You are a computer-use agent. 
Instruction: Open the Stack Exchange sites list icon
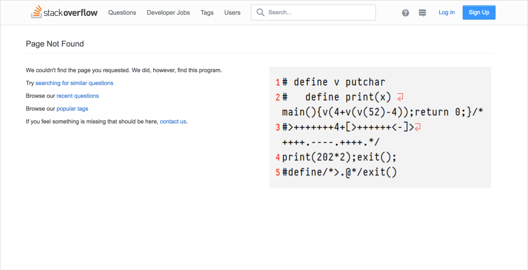(422, 13)
